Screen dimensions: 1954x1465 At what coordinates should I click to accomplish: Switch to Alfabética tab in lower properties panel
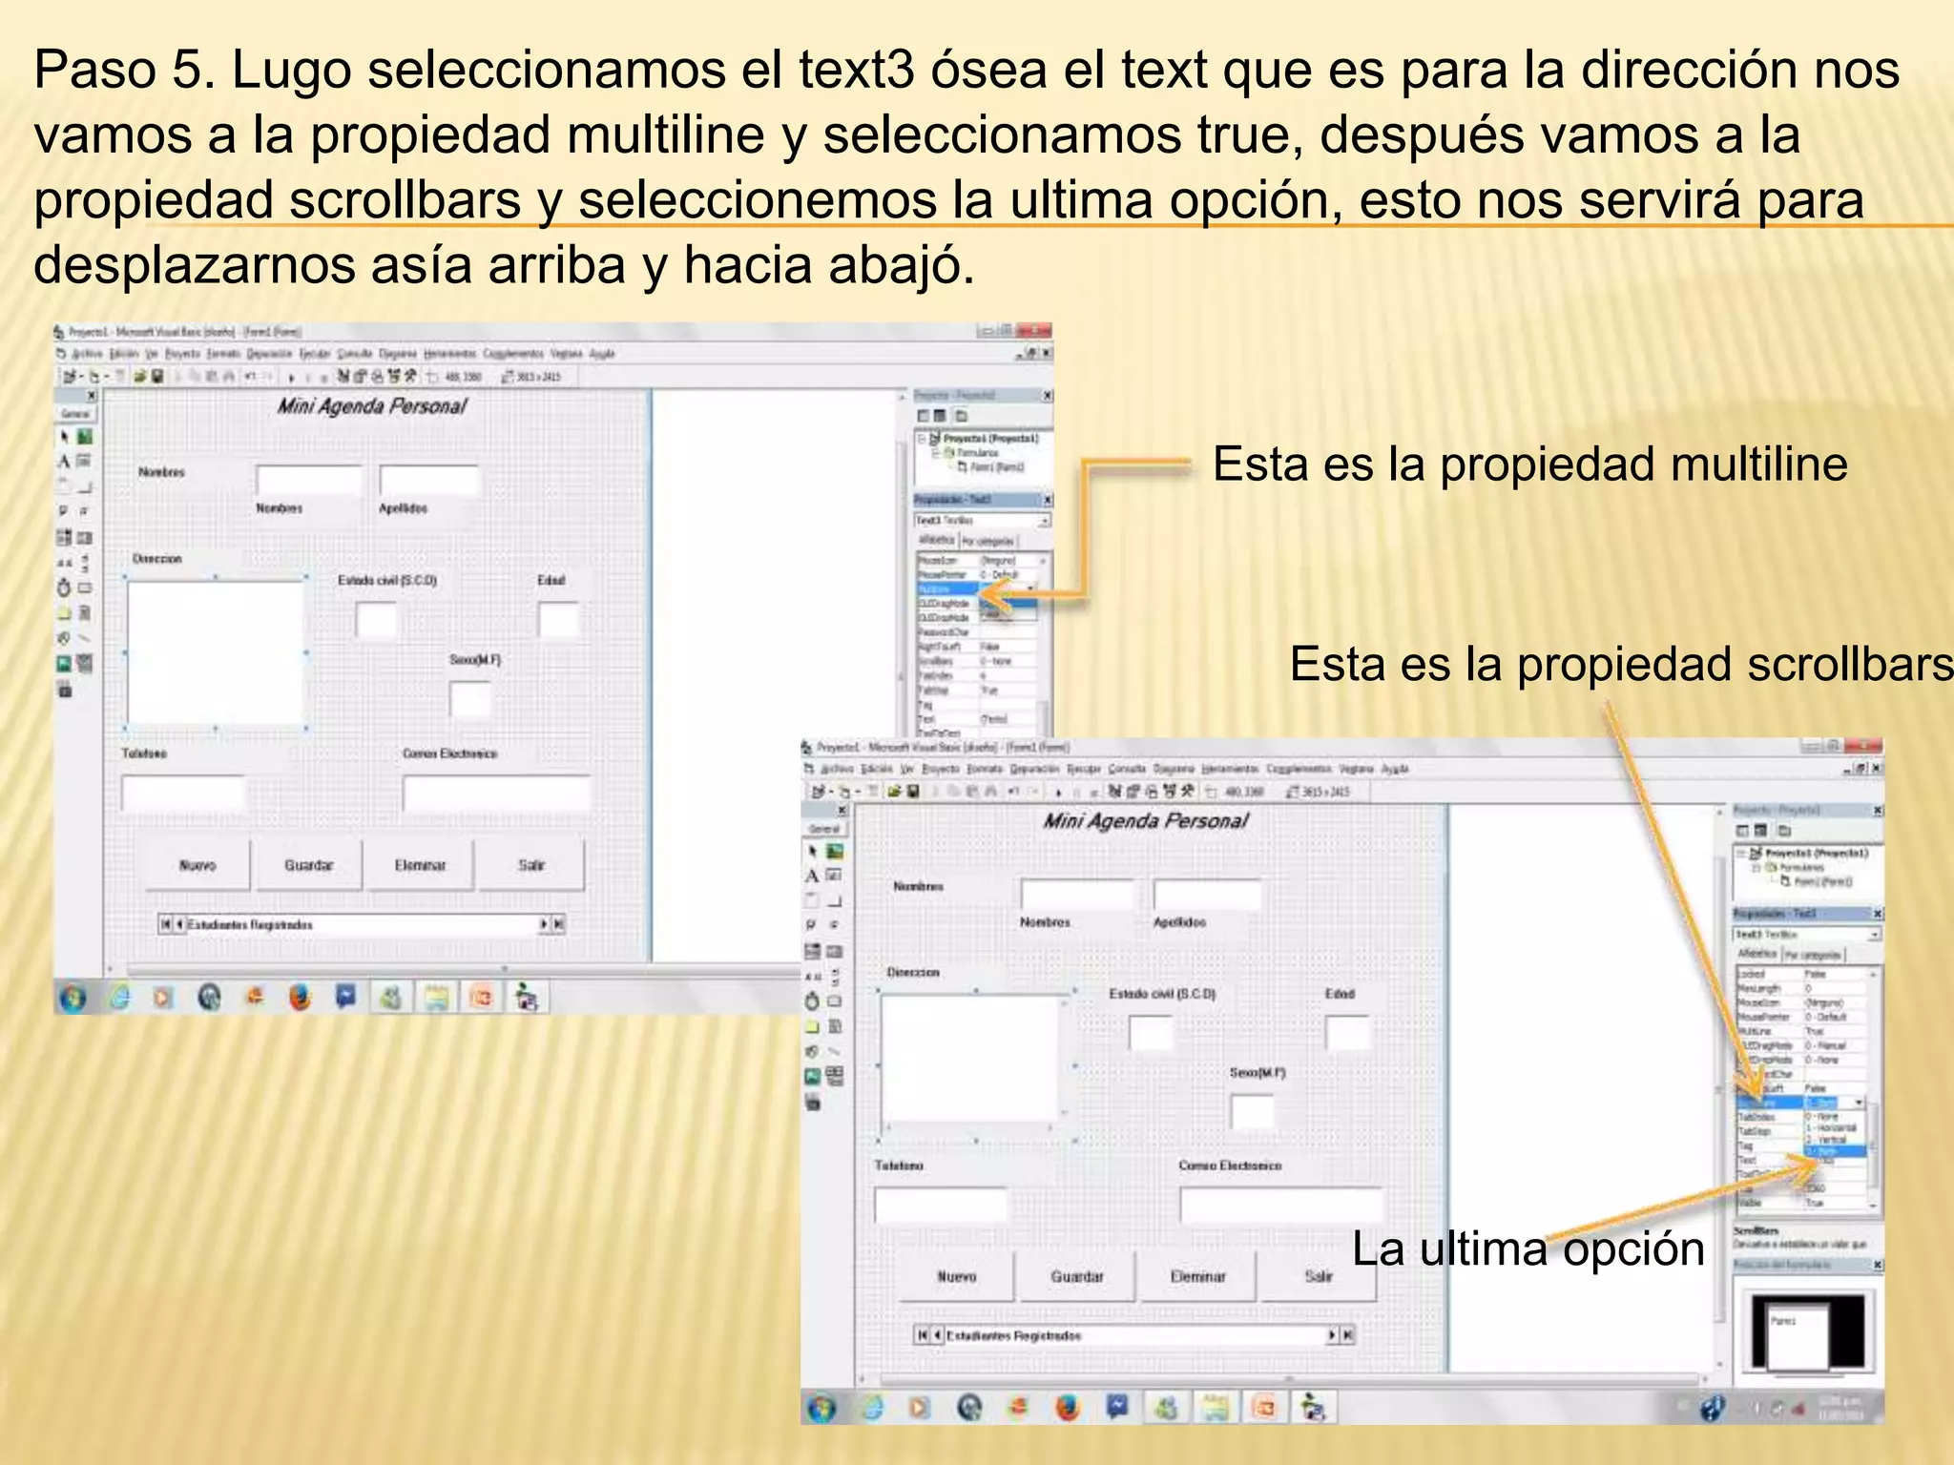1757,954
